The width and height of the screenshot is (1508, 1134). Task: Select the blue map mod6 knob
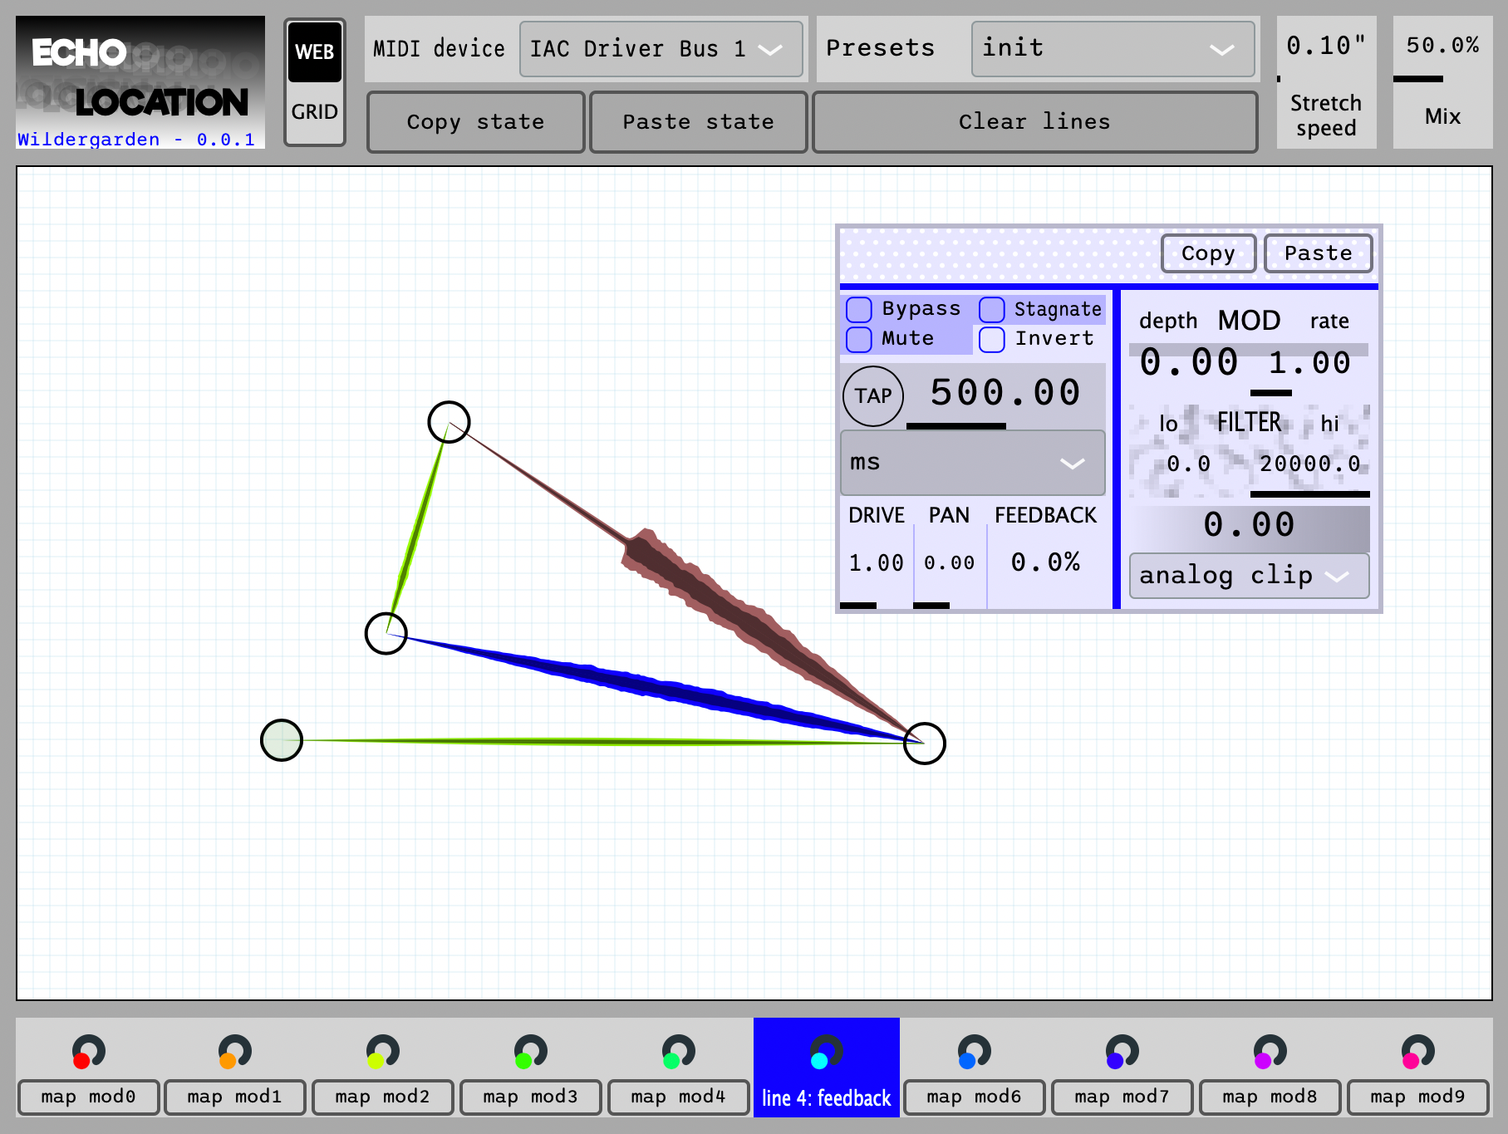pyautogui.click(x=974, y=1052)
